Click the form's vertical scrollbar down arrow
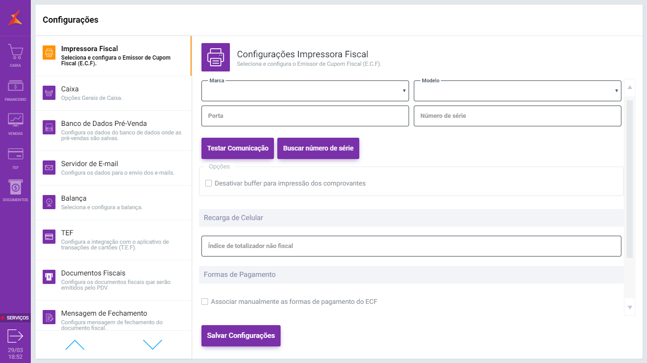 [x=630, y=308]
